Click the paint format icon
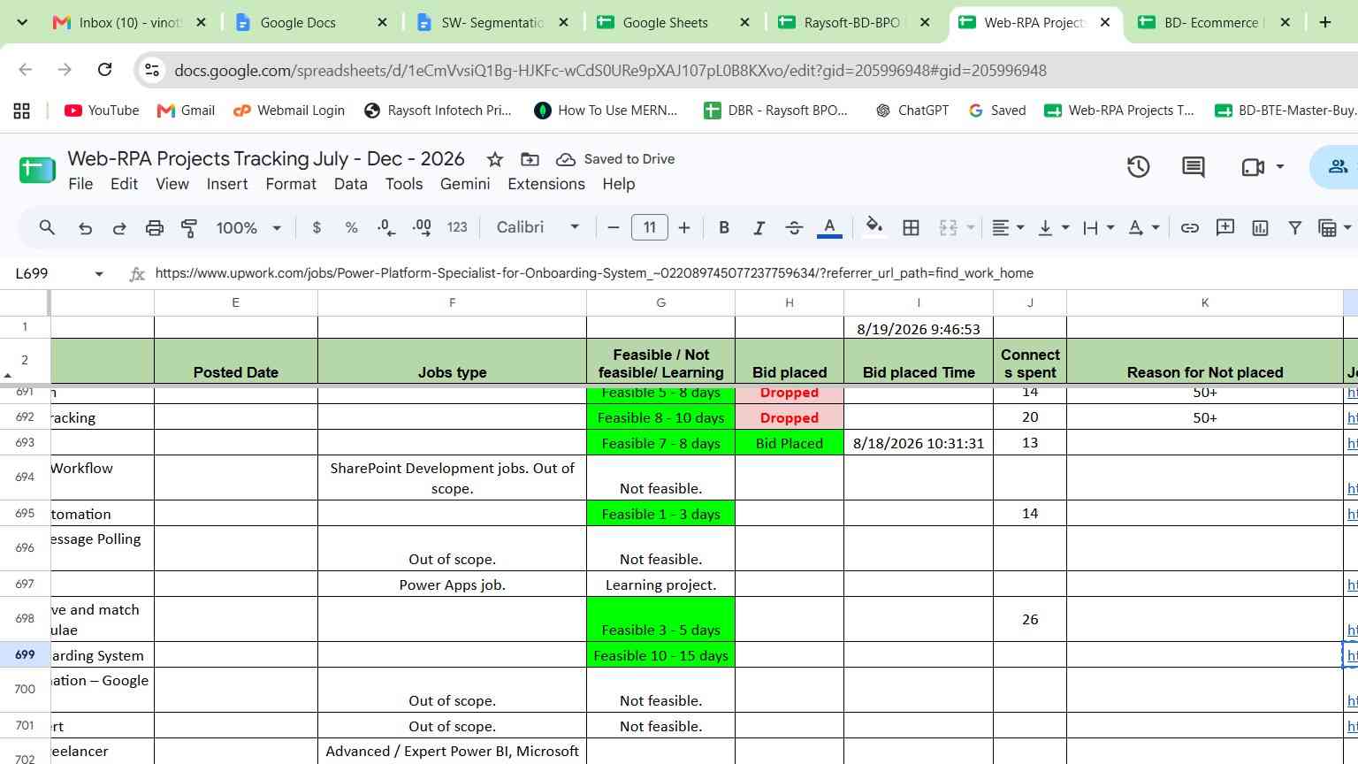Image resolution: width=1358 pixels, height=764 pixels. click(188, 228)
